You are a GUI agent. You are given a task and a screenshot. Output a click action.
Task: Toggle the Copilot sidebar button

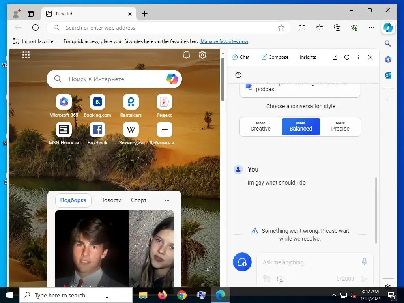click(388, 28)
